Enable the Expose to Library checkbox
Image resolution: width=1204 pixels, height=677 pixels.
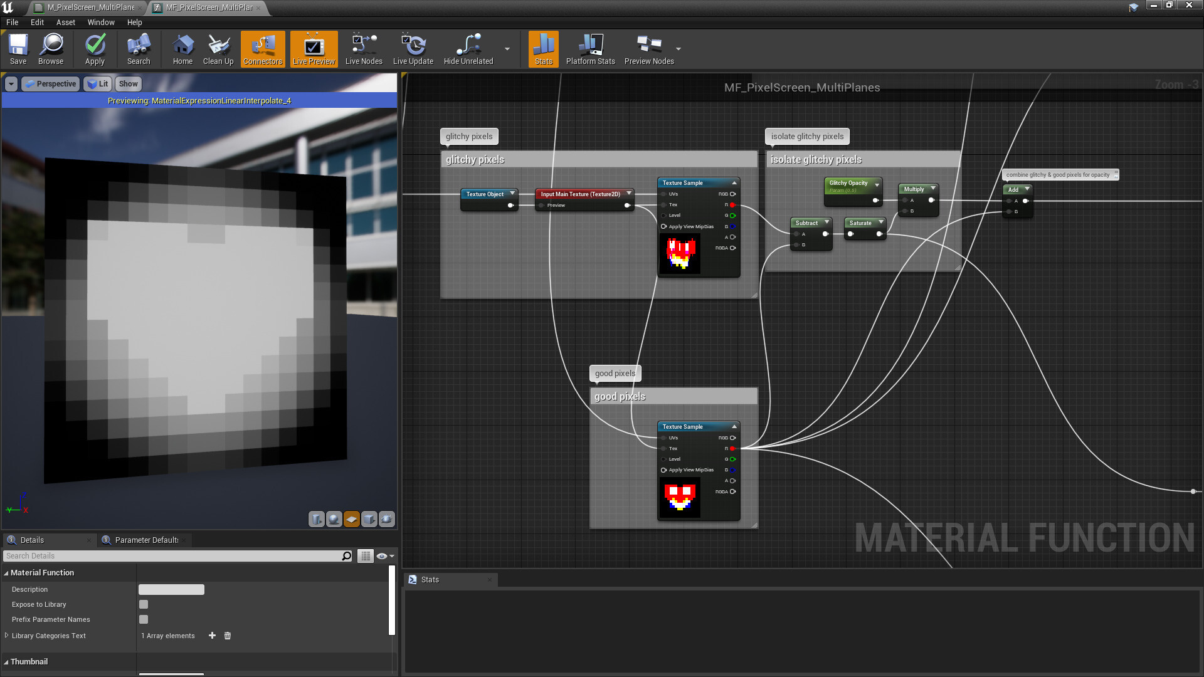pos(144,604)
